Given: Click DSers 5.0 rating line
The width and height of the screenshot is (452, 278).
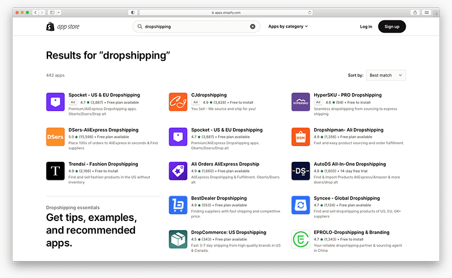Looking at the screenshot, I should coord(98,137).
